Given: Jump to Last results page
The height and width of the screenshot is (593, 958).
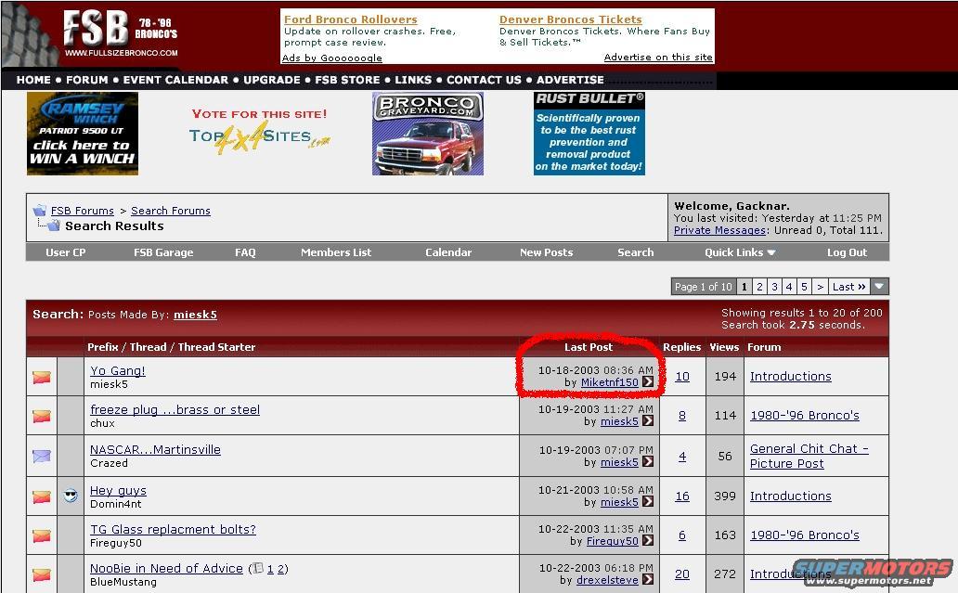Looking at the screenshot, I should click(849, 287).
